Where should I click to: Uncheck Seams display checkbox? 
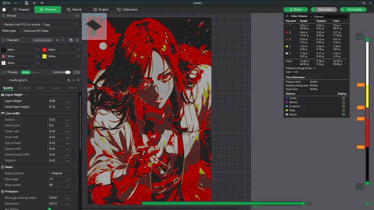click(344, 114)
